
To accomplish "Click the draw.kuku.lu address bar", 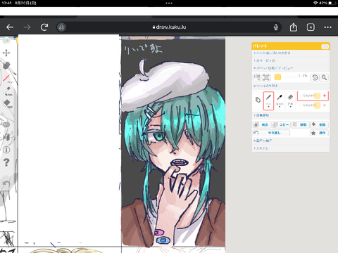I will pyautogui.click(x=169, y=27).
